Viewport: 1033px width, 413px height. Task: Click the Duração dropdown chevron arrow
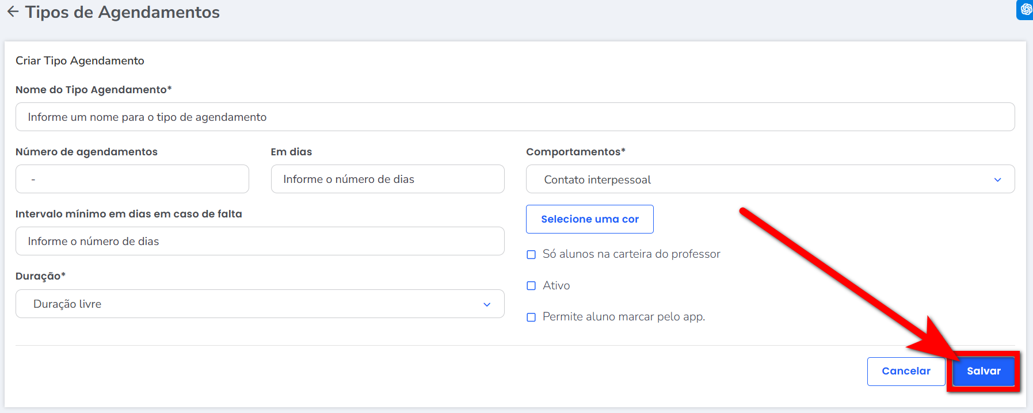(487, 304)
